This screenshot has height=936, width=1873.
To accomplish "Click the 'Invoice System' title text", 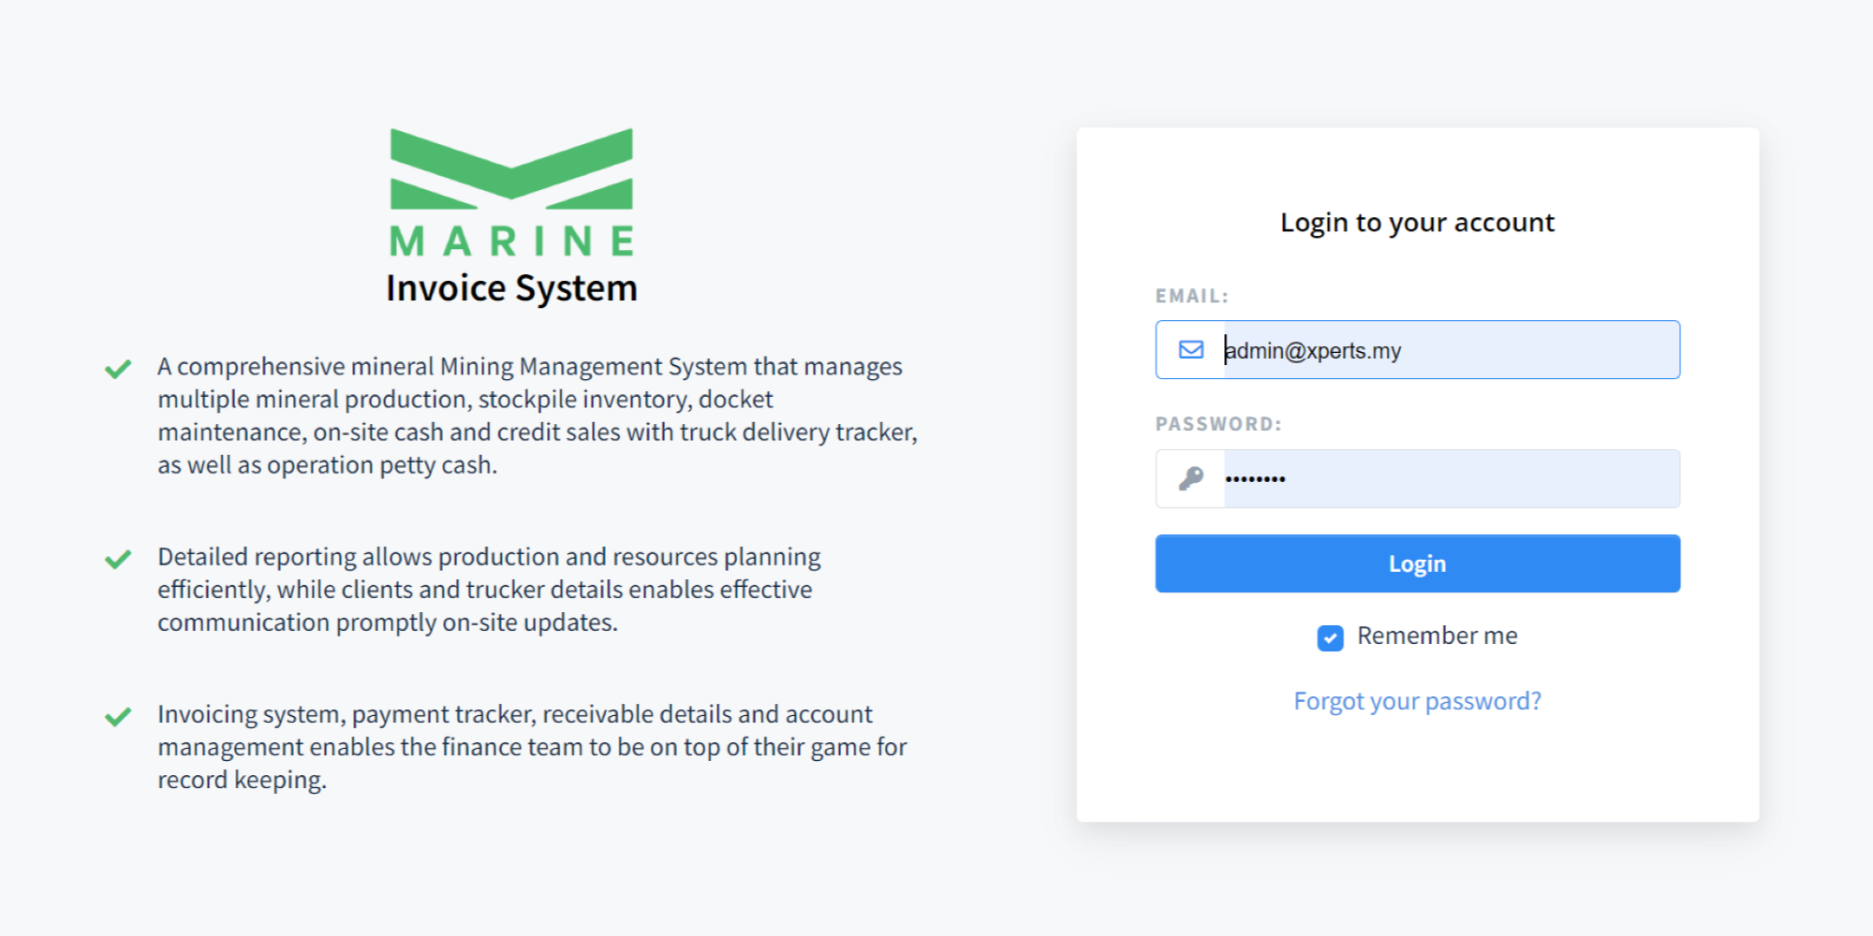I will [511, 288].
